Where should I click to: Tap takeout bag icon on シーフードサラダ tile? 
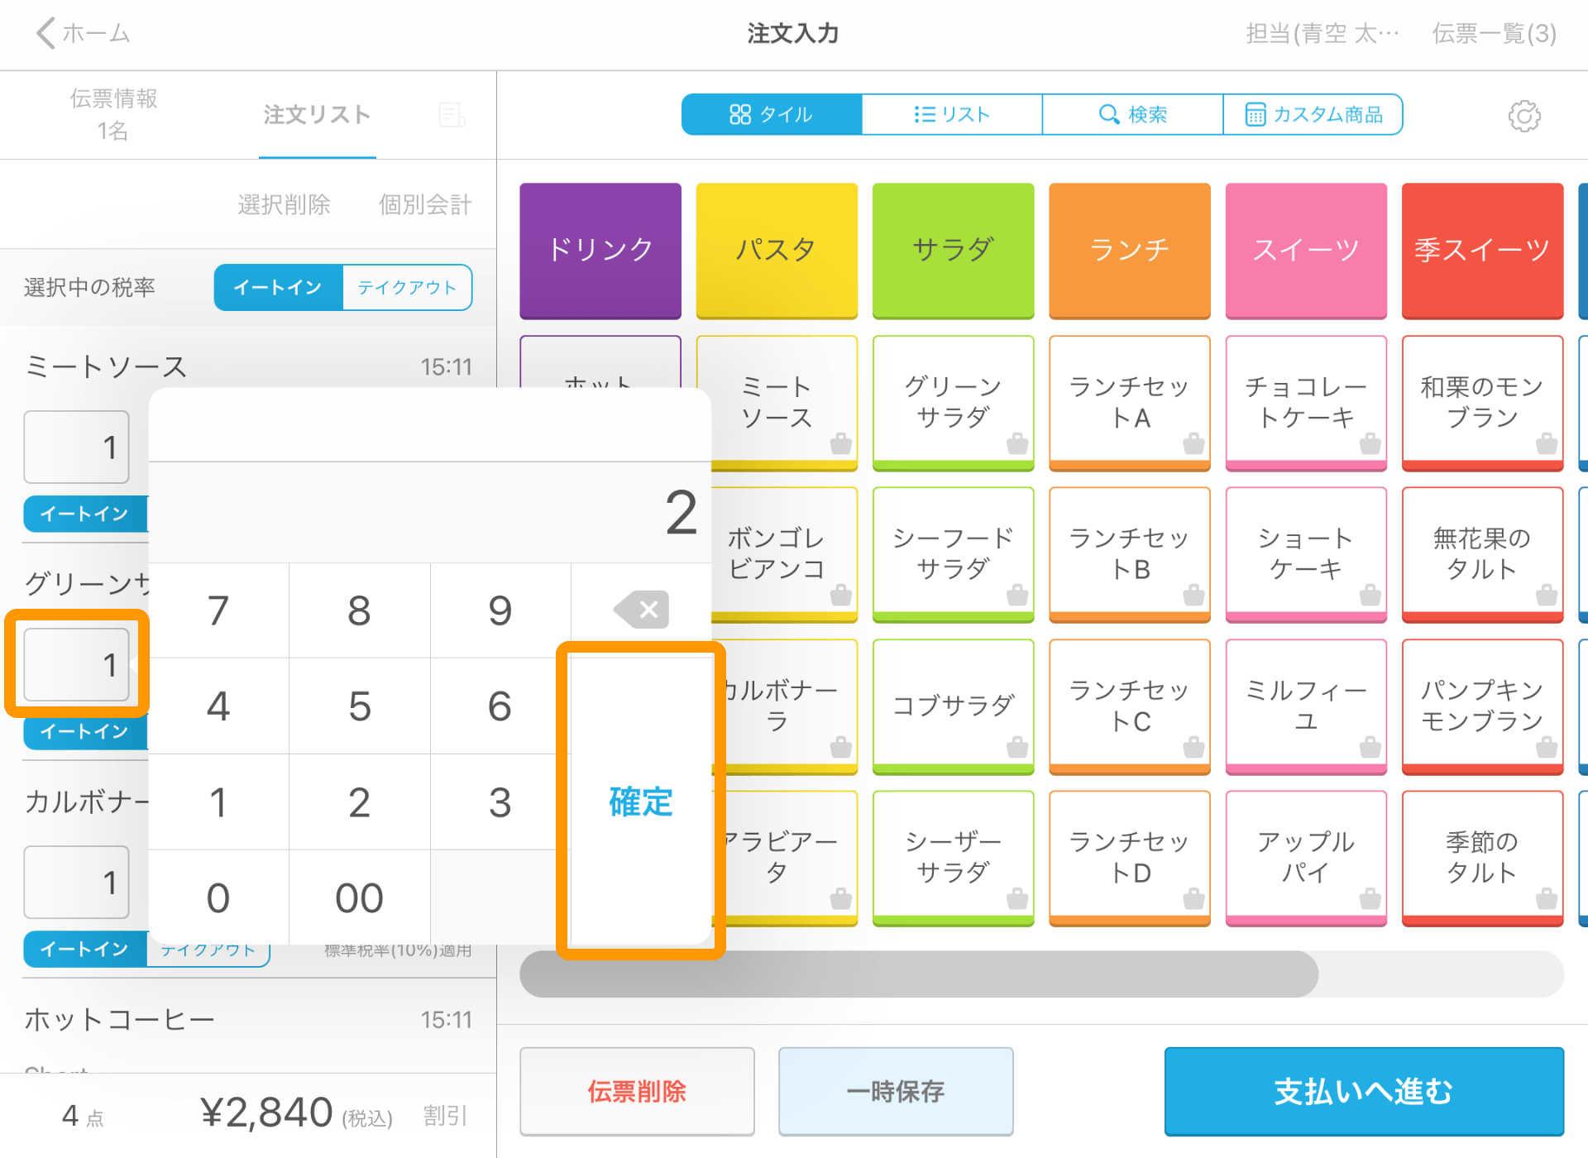1017,595
